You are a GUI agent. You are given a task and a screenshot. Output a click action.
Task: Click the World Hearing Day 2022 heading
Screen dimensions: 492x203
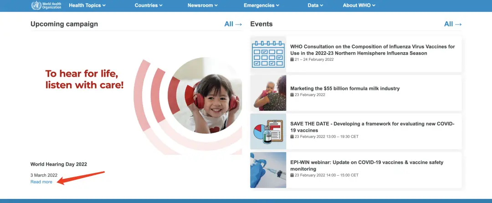[59, 164]
